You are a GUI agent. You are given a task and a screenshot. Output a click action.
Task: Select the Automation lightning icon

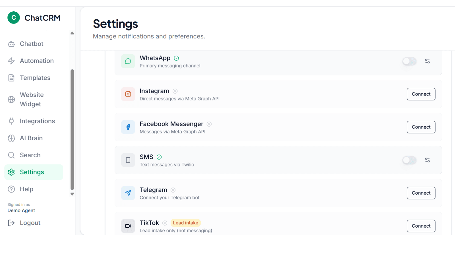[11, 61]
